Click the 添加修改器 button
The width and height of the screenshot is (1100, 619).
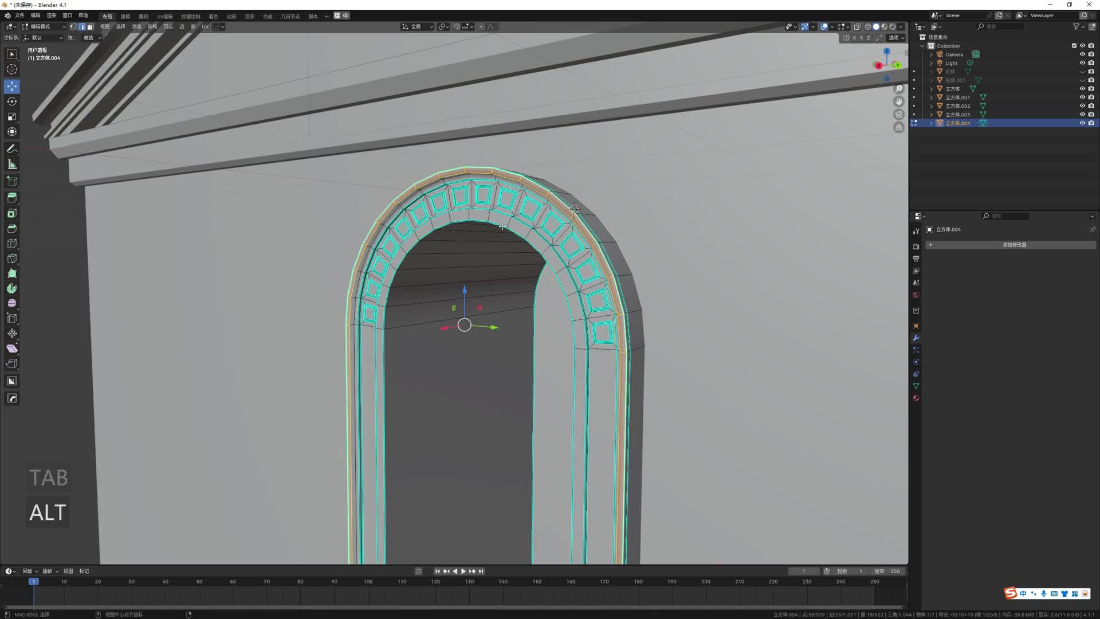pos(1014,245)
